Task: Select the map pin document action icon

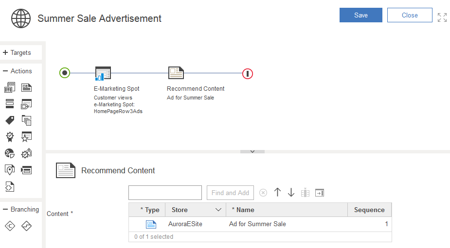Action: [10, 170]
